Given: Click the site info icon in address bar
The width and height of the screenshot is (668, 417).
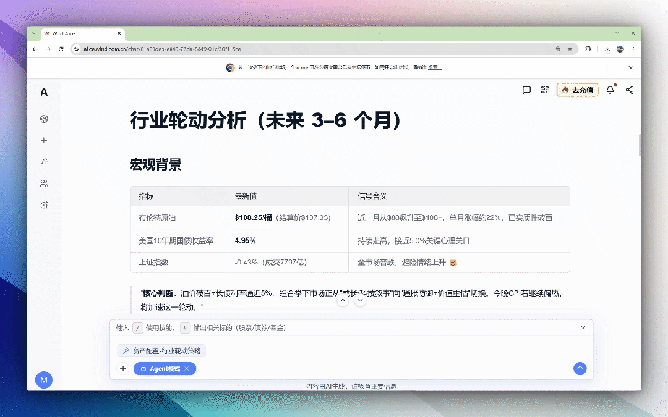Looking at the screenshot, I should tap(76, 49).
